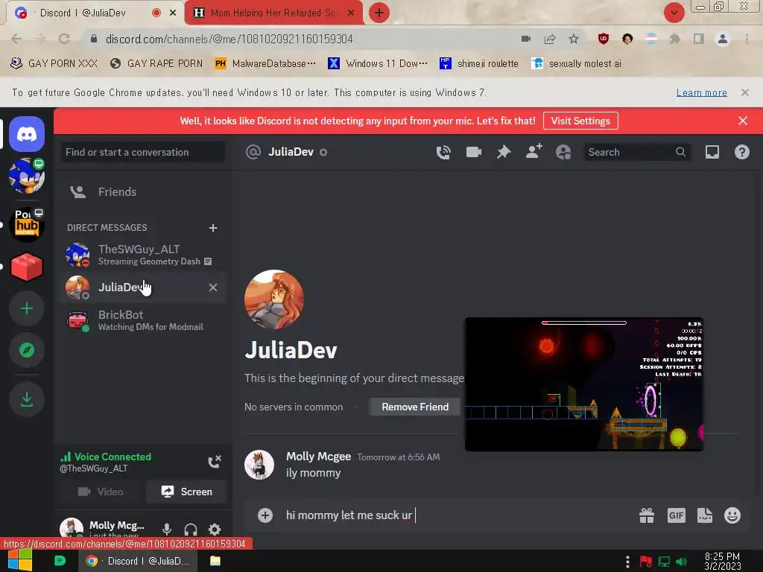The height and width of the screenshot is (572, 763).
Task: Click the Visit Settings button
Action: [x=580, y=121]
